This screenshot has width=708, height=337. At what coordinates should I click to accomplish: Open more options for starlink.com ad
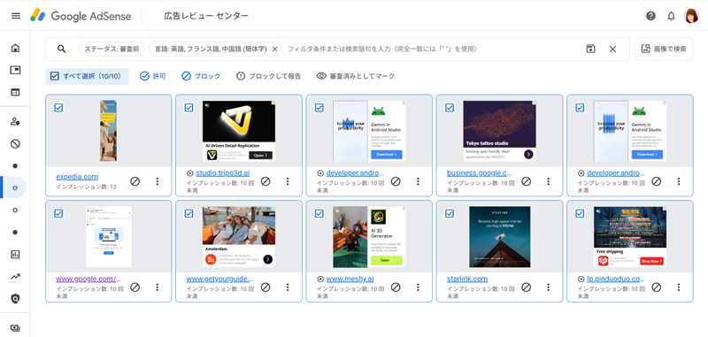pos(548,287)
